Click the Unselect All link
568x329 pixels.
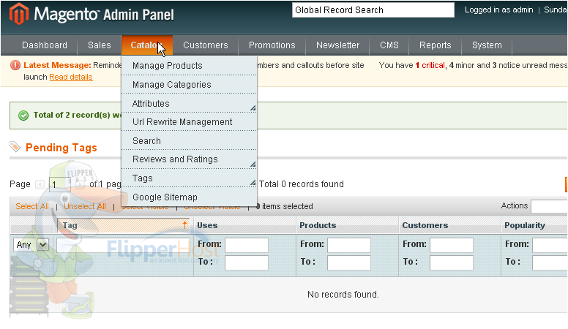tap(85, 206)
